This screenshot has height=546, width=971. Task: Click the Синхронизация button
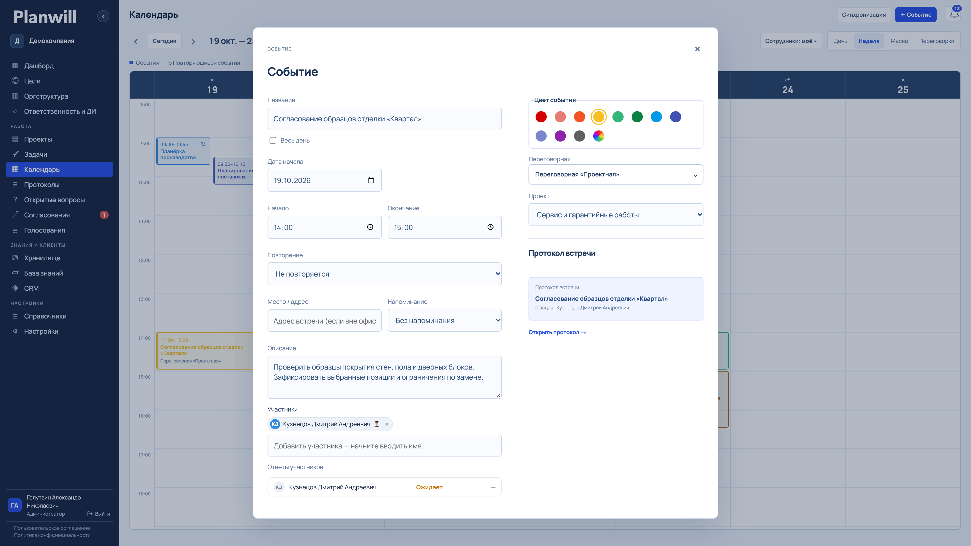pos(864,15)
